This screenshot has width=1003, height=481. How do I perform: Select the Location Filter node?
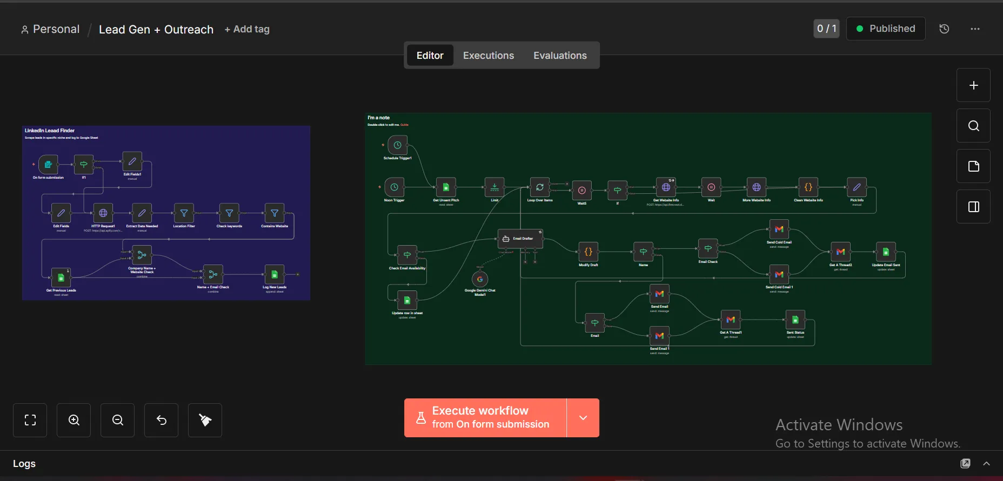pos(184,213)
